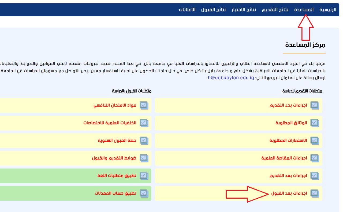343x212 pixels.
Task: Click the icon beside اجراءات بدء التقديم
Action: click(x=315, y=105)
